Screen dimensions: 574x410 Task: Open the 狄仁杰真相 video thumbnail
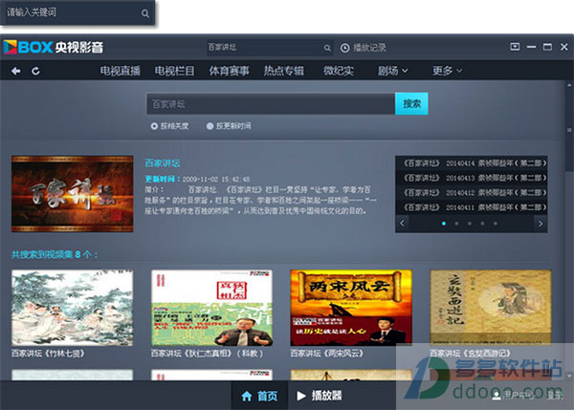point(212,308)
